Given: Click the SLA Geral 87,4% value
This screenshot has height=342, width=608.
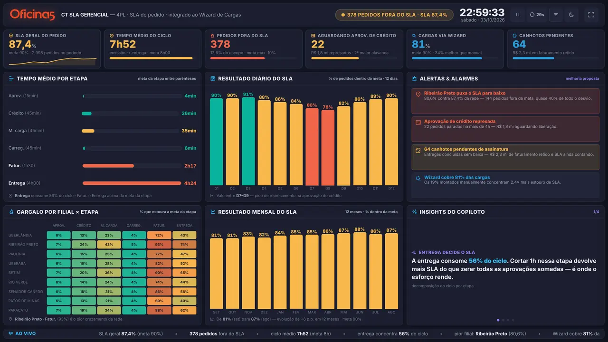Looking at the screenshot, I should pyautogui.click(x=23, y=44).
